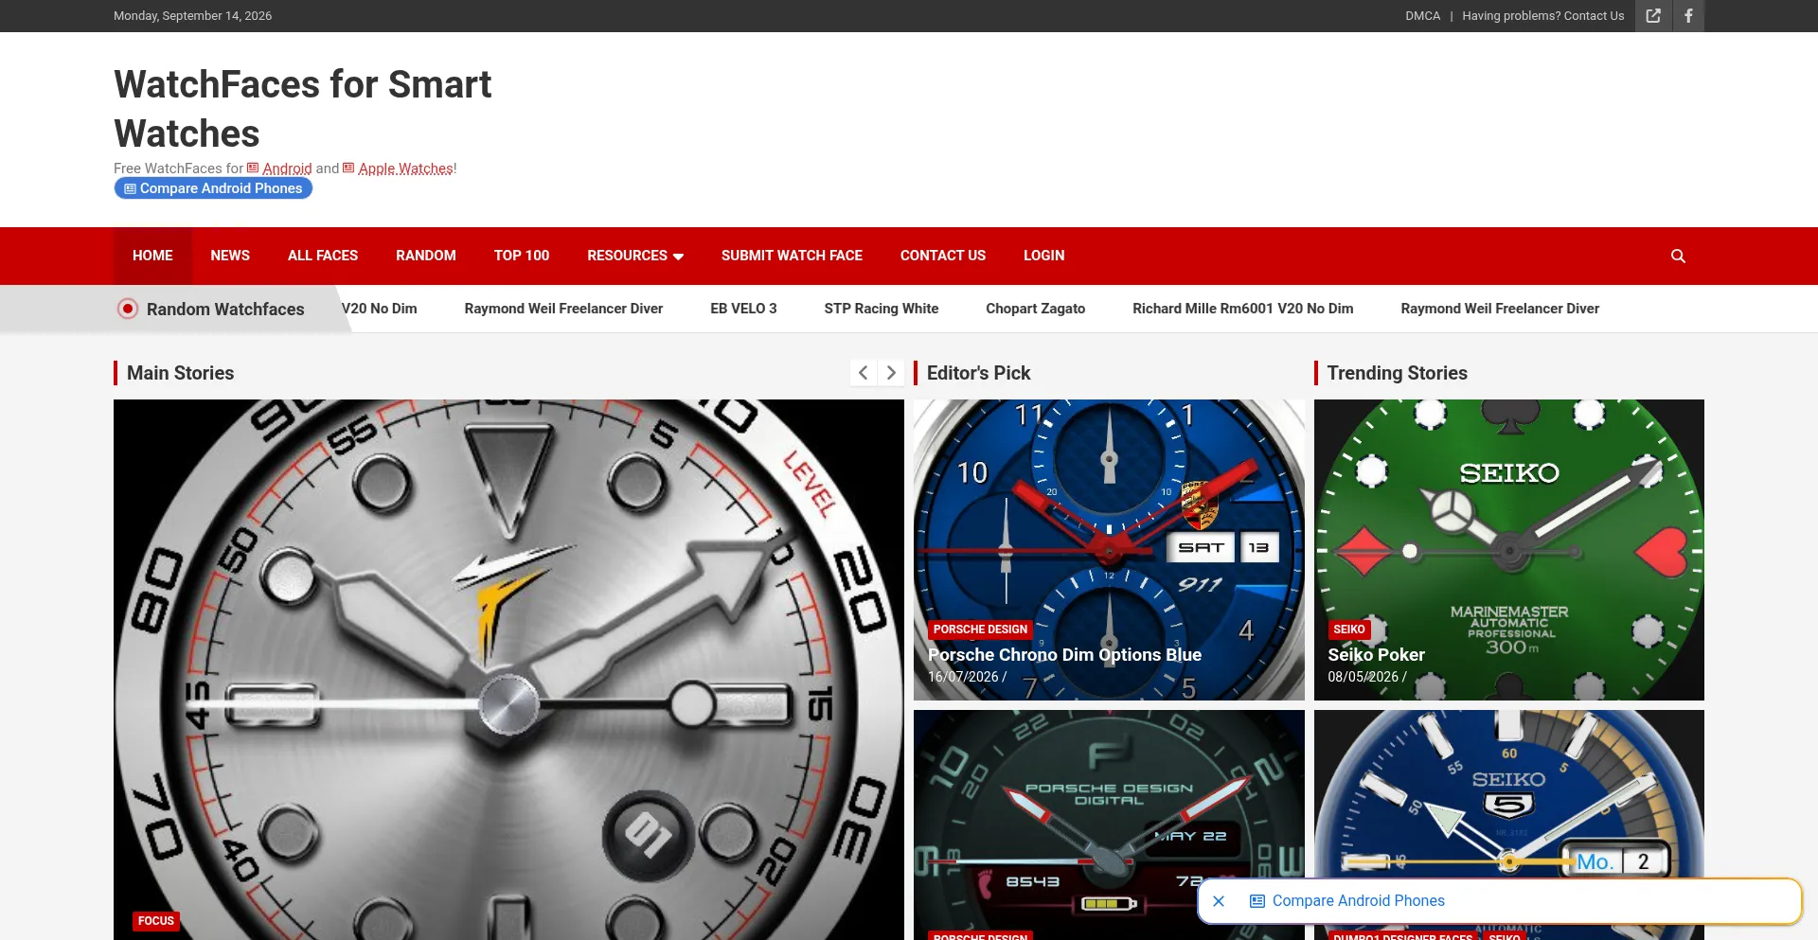Click the DMCA link
Viewport: 1818px width, 940px height.
click(x=1422, y=16)
